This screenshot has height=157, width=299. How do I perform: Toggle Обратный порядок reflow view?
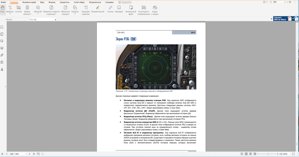coord(65,10)
